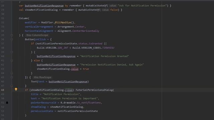Click the Column( composable call
Image resolution: width=214 pixels, height=120 pixels.
point(24,18)
